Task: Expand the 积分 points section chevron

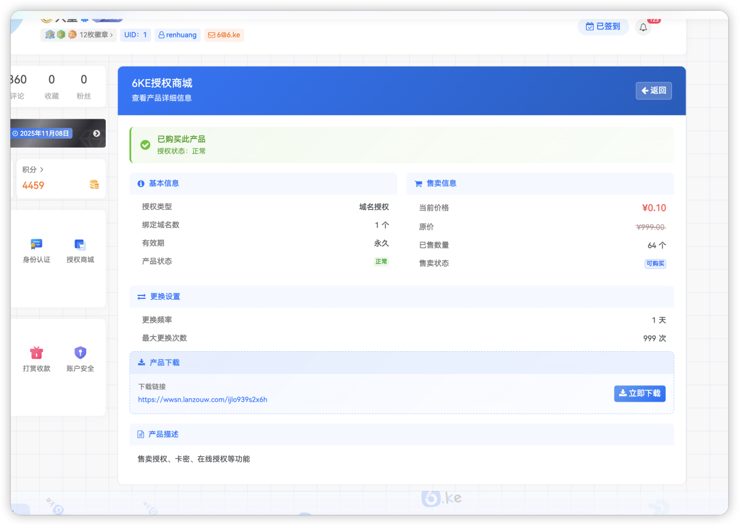Action: [43, 169]
